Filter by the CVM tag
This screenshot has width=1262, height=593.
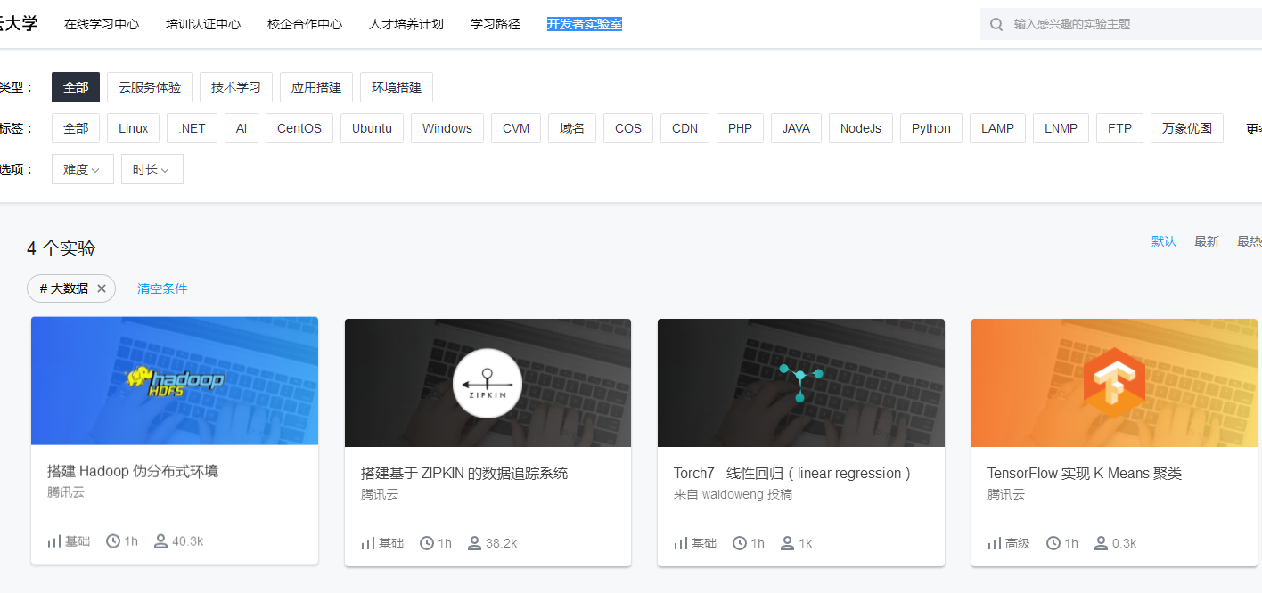coord(516,128)
